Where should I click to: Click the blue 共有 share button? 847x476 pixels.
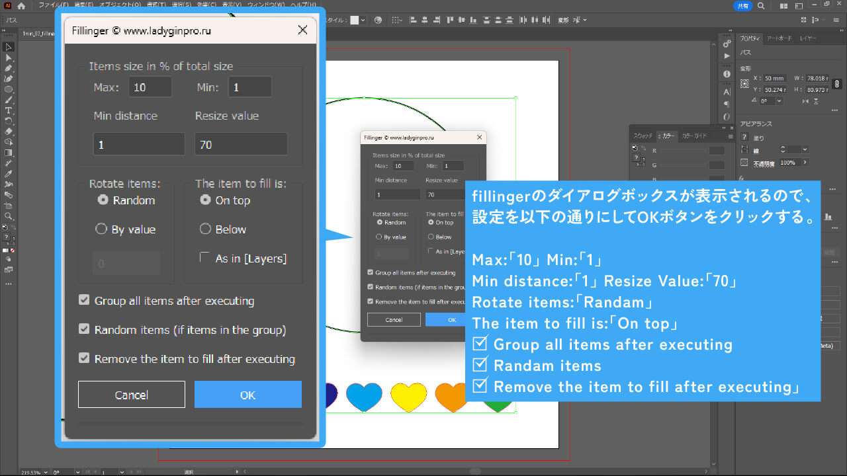[x=743, y=5]
